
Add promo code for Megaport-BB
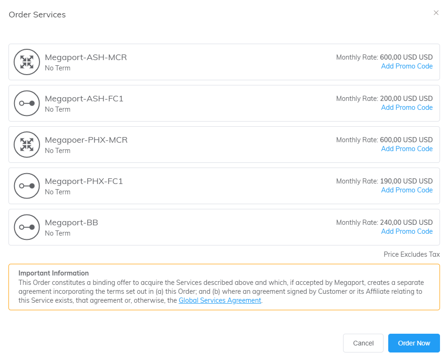coord(407,231)
